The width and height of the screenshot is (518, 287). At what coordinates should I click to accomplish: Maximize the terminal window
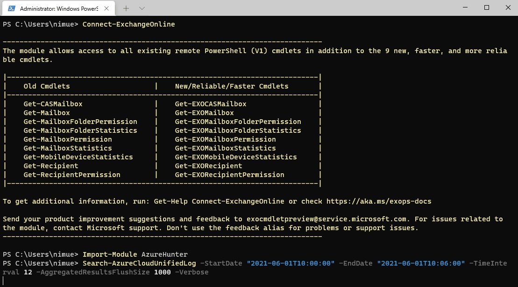[x=486, y=7]
